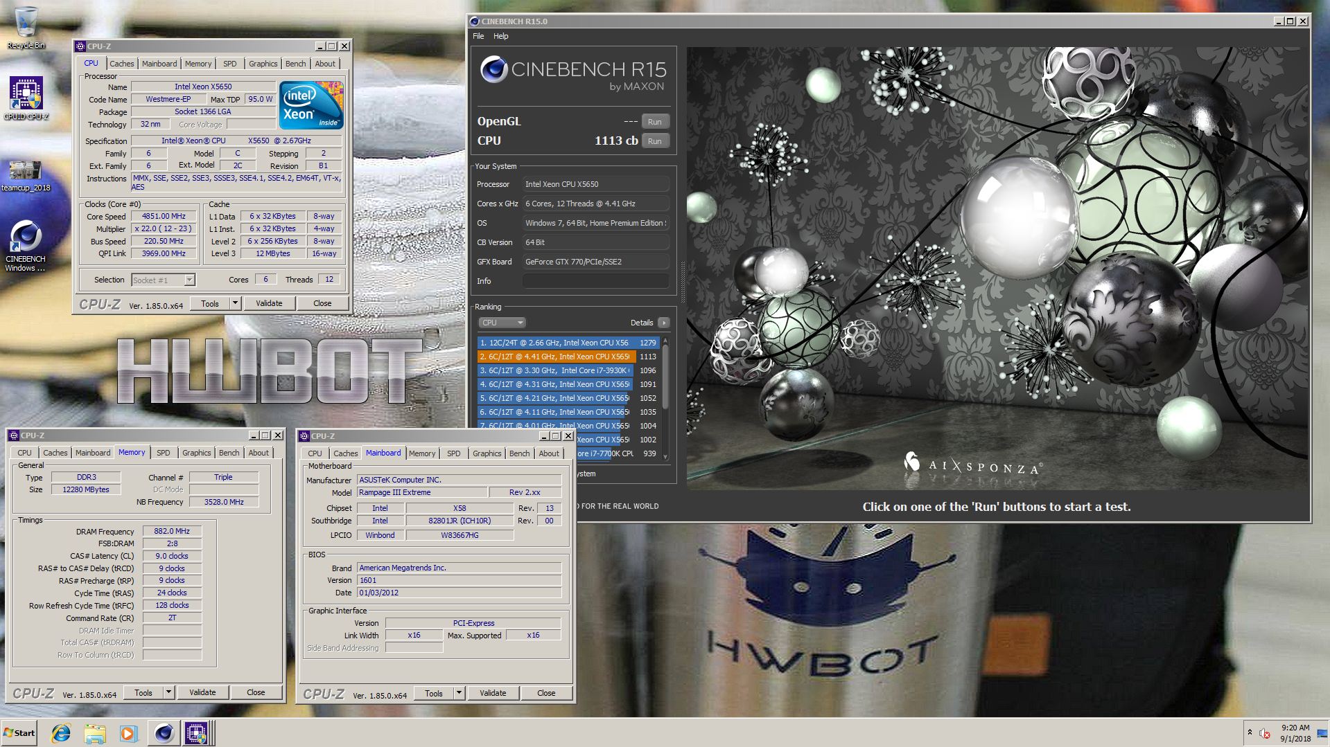
Task: Open the Recycle Bin desktop icon
Action: click(26, 28)
